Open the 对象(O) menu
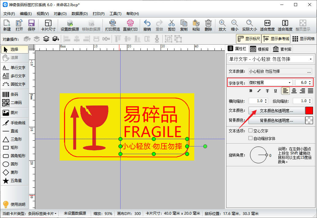Image resolution: width=317 pixels, height=218 pixels. [x=60, y=14]
